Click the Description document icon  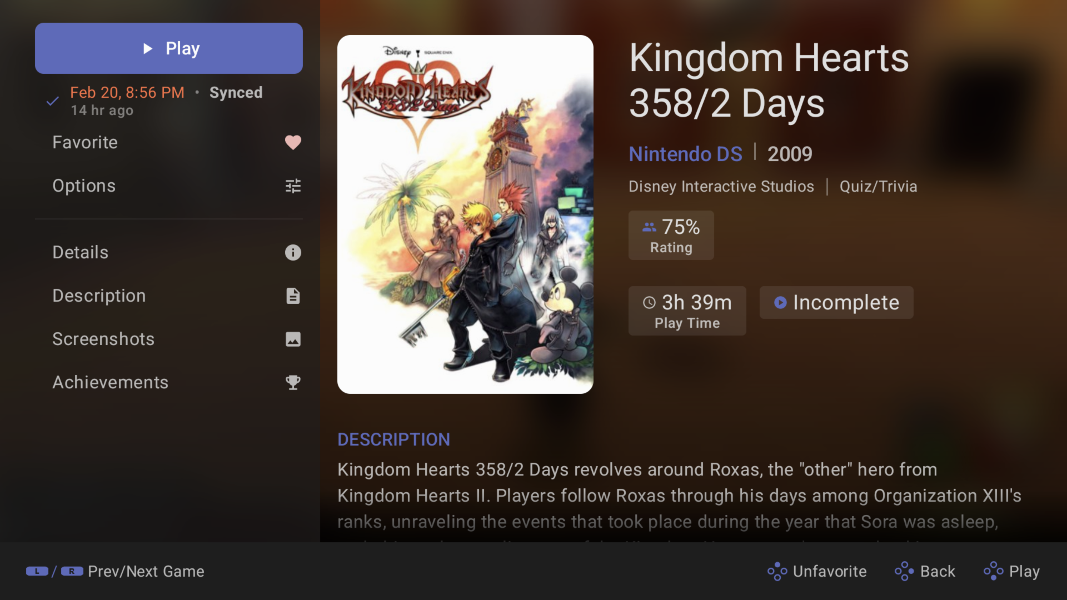293,296
